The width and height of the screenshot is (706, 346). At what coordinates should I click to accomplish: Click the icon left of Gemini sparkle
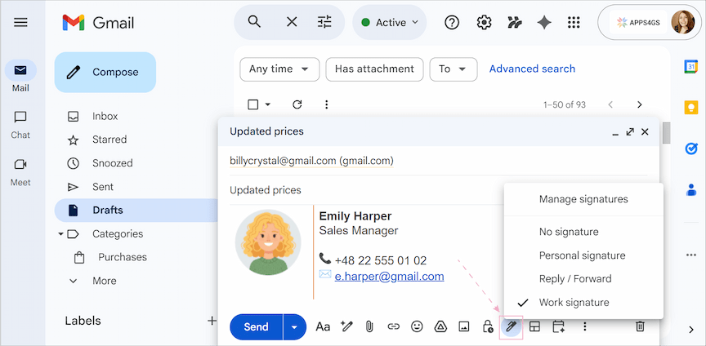pos(514,23)
